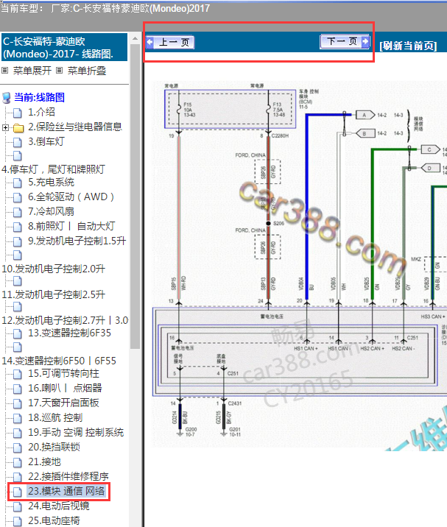Open 9.发动机电子控制1.5升 diagram
447x527 pixels.
pos(77,241)
